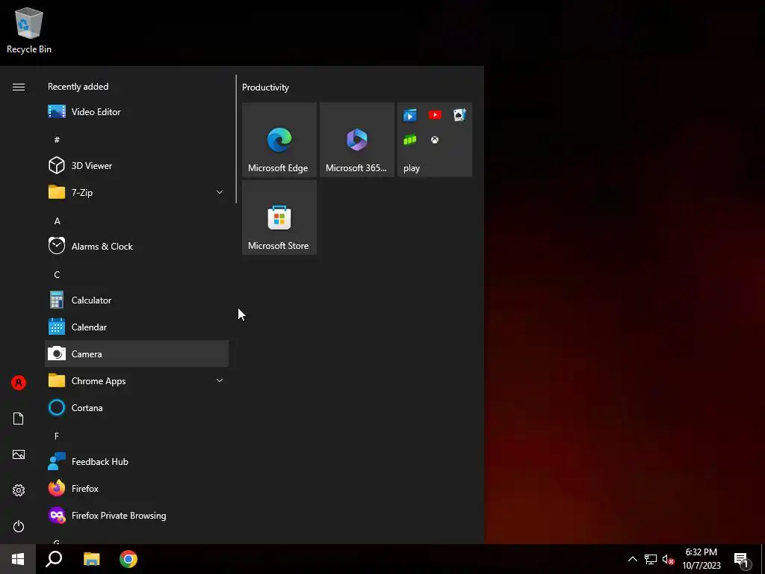Open Chrome Apps folder entry
Screen dimensions: 765x574
point(137,380)
